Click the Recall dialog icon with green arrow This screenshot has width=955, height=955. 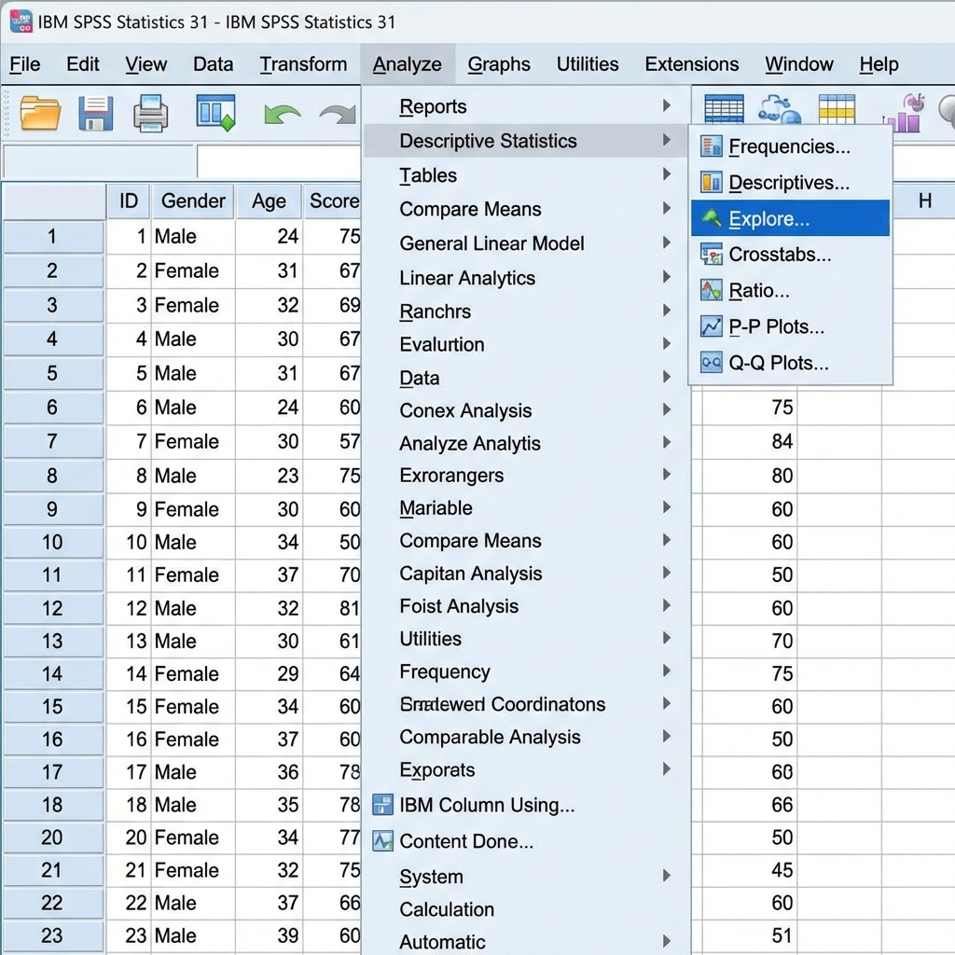pyautogui.click(x=215, y=113)
